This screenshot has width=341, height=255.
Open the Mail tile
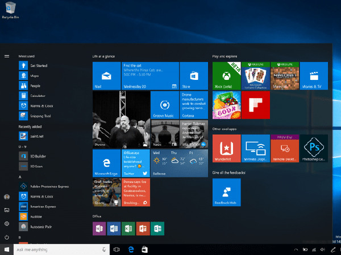(x=107, y=76)
